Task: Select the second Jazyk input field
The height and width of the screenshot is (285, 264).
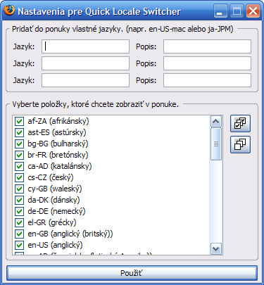Action: click(85, 63)
